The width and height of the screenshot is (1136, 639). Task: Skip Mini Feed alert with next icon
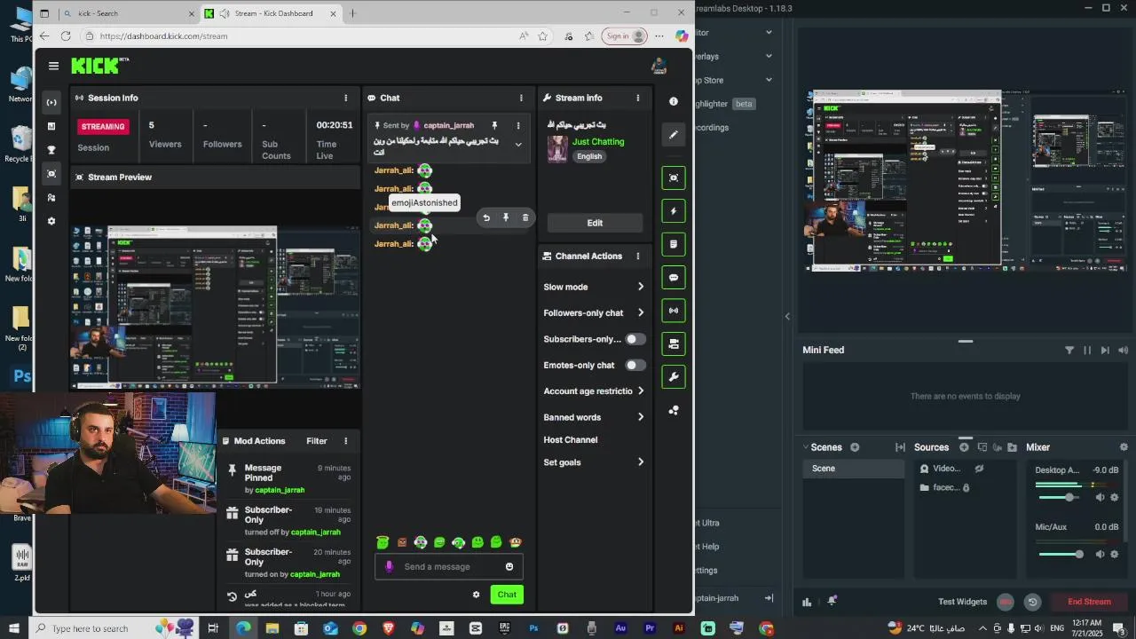[1105, 351]
